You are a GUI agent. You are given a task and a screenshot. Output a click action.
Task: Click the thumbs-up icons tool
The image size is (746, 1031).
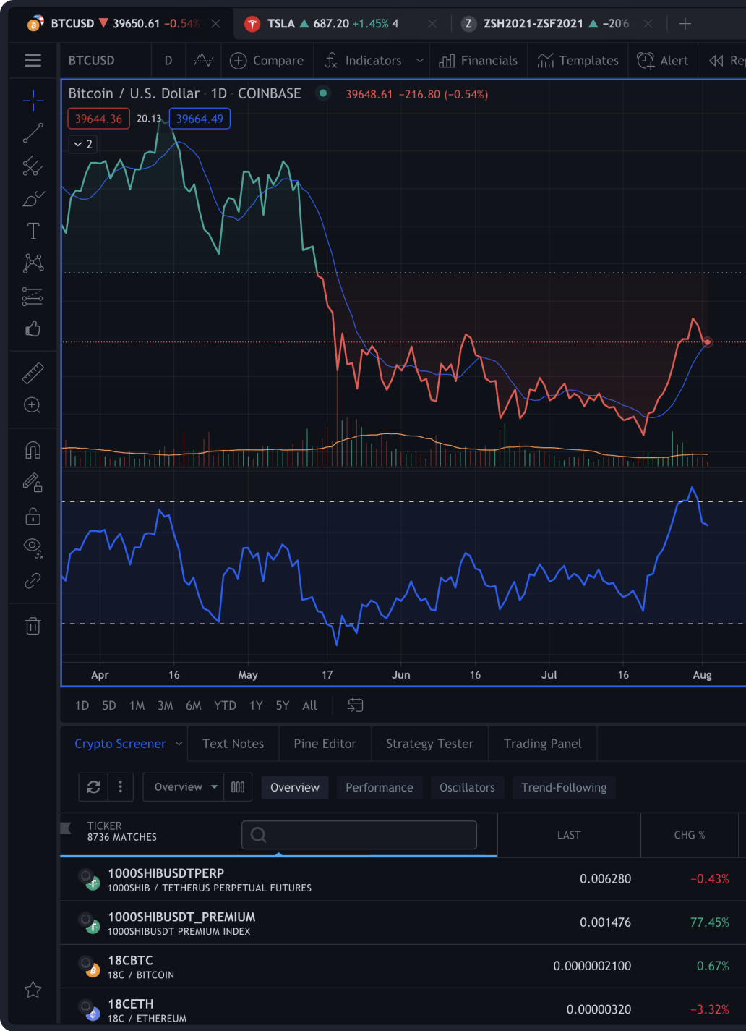tap(33, 329)
